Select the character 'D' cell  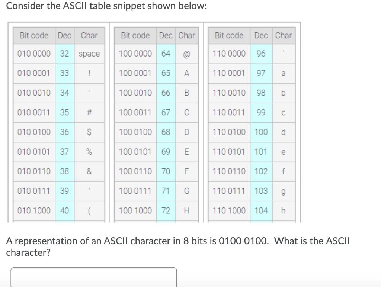tap(187, 132)
